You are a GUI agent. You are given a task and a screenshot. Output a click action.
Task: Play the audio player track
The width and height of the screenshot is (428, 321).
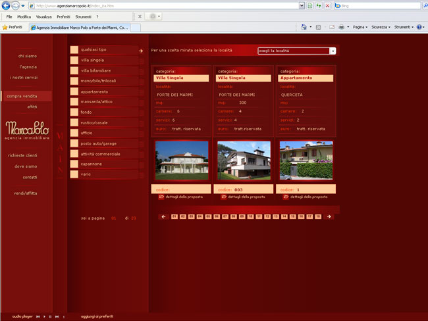[45, 316]
